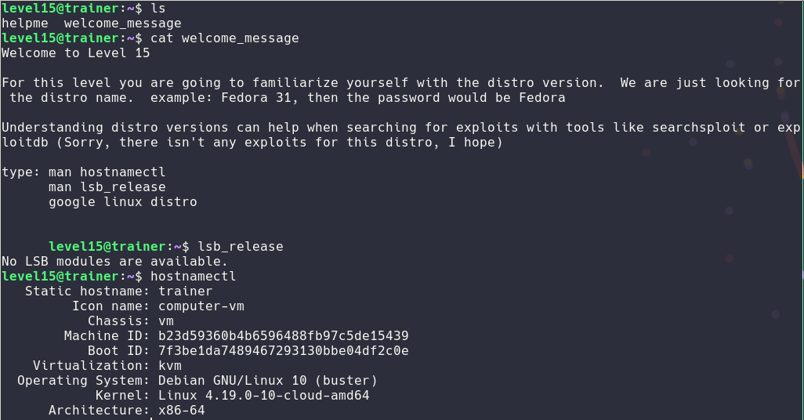Click the 'Welcome to Level 15' line
The height and width of the screenshot is (420, 804).
(x=75, y=53)
